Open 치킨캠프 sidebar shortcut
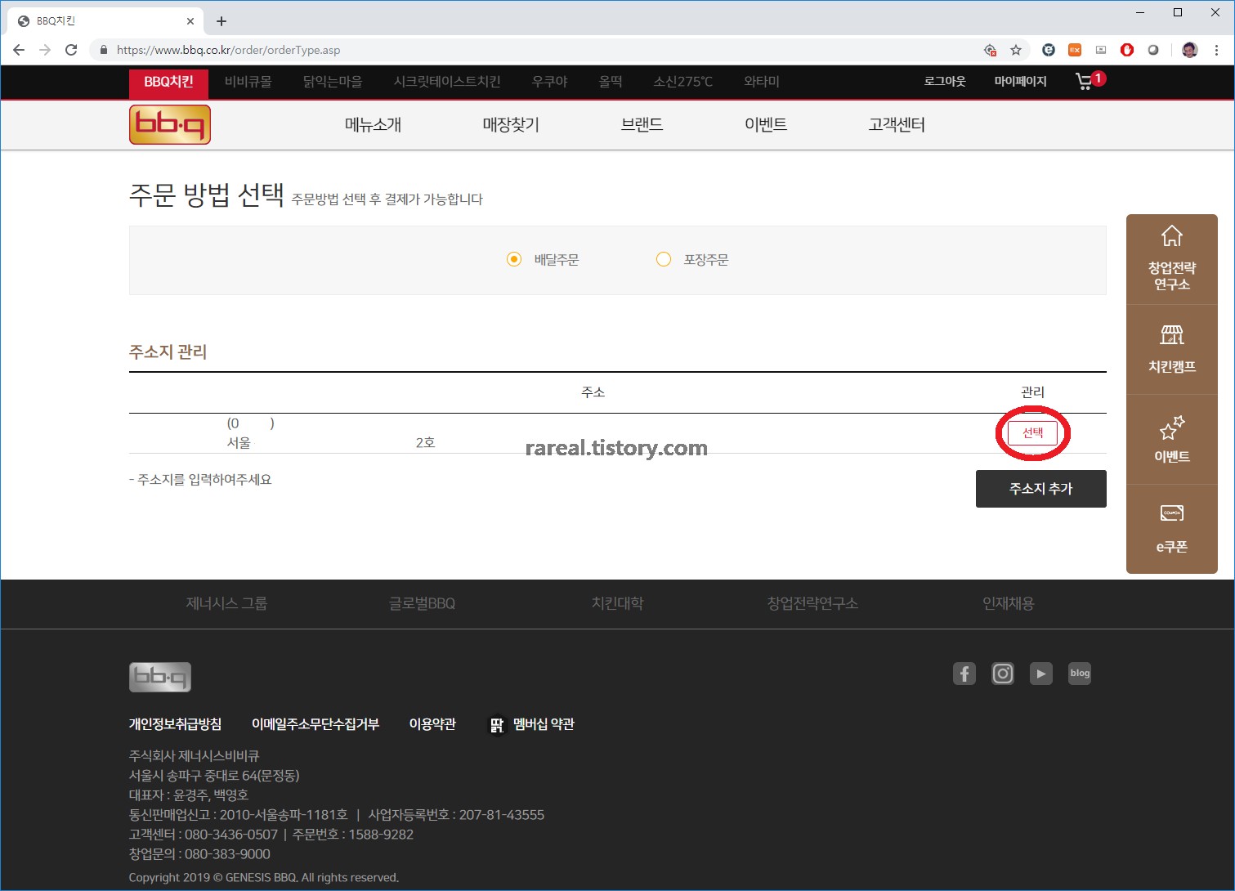Viewport: 1235px width, 891px height. coord(1172,350)
